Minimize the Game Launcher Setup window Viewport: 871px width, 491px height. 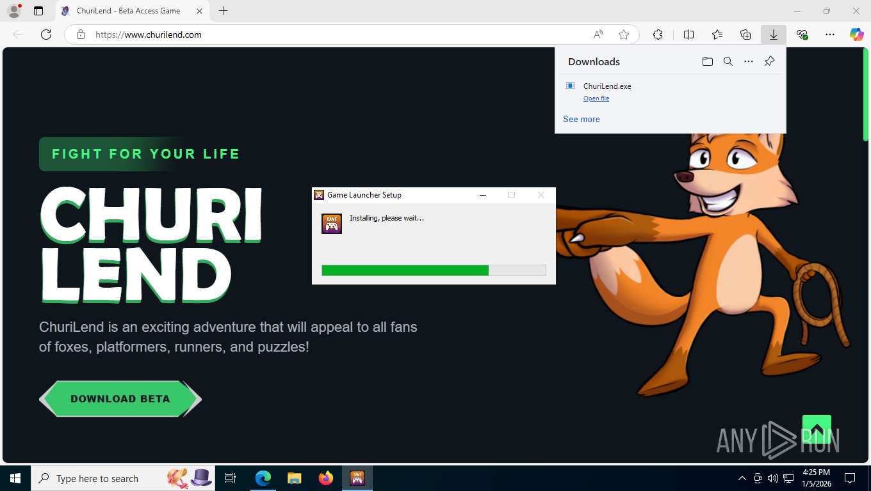coord(483,195)
